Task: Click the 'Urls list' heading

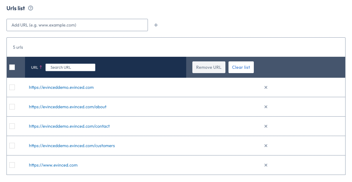Action: [16, 8]
